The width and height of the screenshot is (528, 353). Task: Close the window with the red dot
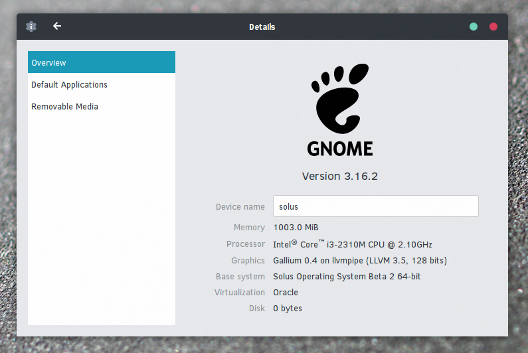pos(493,27)
